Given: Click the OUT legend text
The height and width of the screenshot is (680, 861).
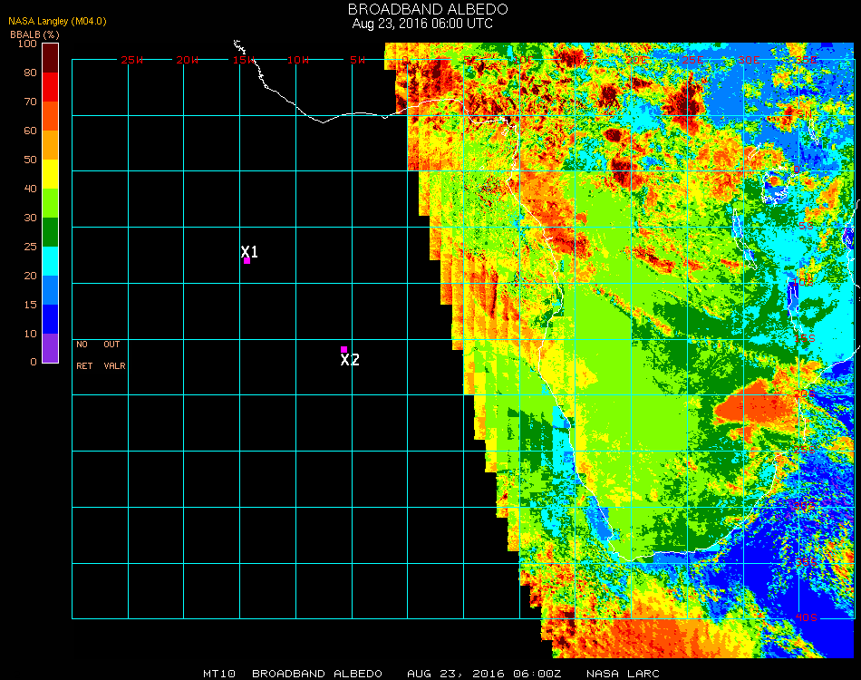Looking at the screenshot, I should tap(111, 345).
